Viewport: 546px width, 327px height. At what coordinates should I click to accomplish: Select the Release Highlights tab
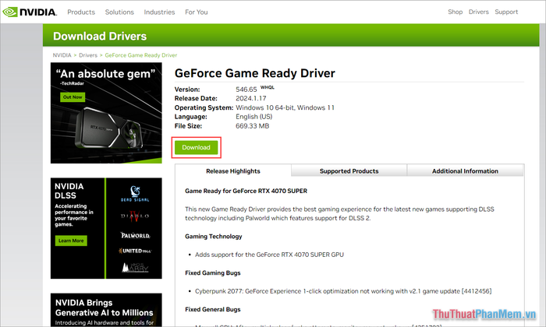point(232,171)
